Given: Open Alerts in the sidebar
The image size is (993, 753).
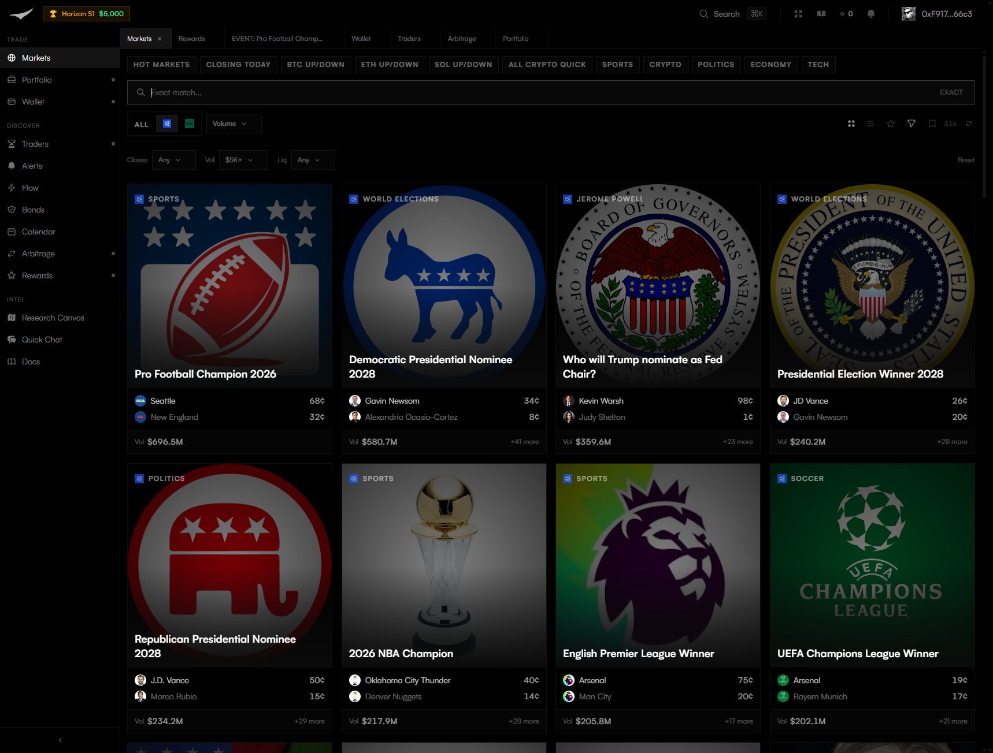Looking at the screenshot, I should tap(60, 166).
